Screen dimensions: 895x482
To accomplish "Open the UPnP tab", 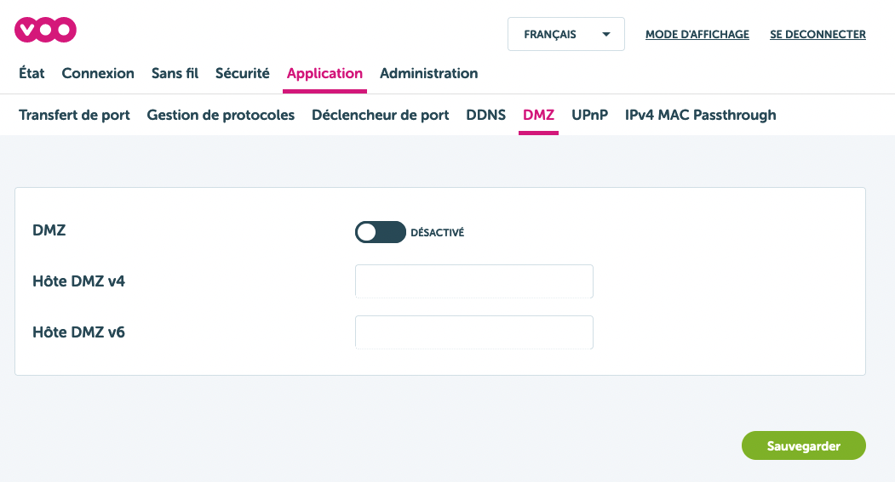I will point(589,116).
